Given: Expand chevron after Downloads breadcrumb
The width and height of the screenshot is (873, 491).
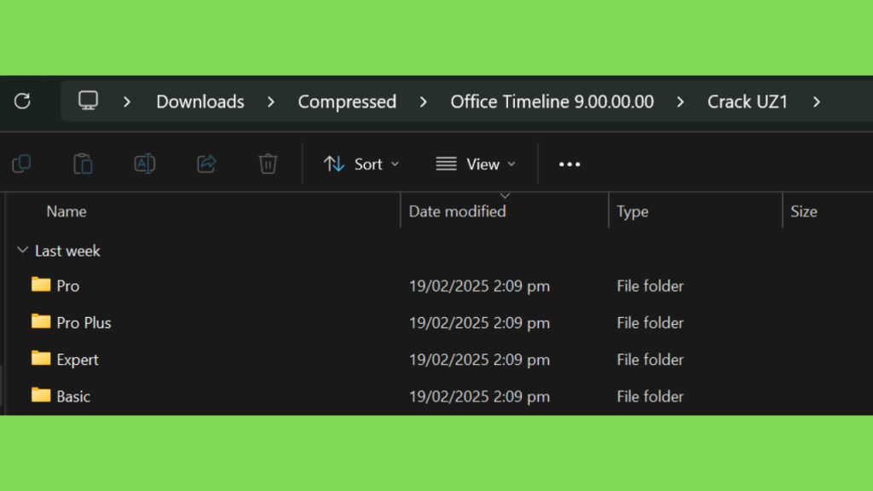Looking at the screenshot, I should tap(271, 102).
